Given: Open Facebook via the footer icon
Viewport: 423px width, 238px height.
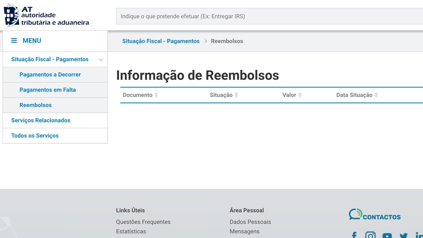Looking at the screenshot, I should (354, 235).
